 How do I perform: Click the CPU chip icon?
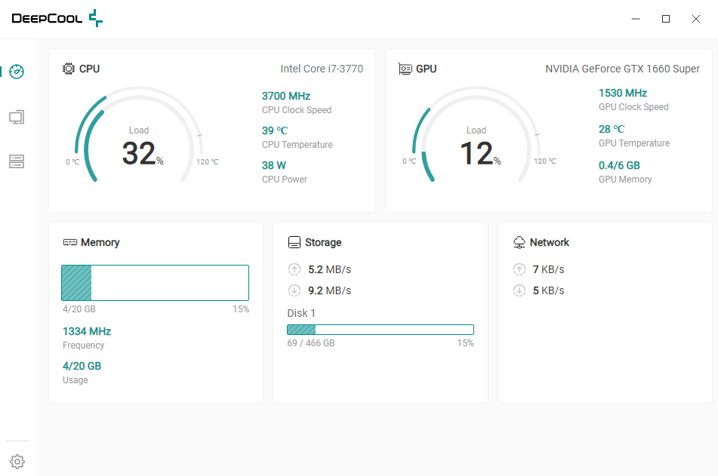[x=69, y=69]
